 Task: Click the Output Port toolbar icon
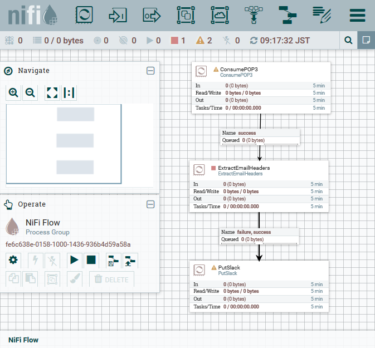click(152, 15)
